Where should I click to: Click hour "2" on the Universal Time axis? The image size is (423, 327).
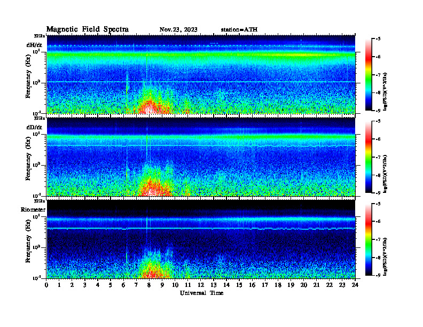coord(72,285)
